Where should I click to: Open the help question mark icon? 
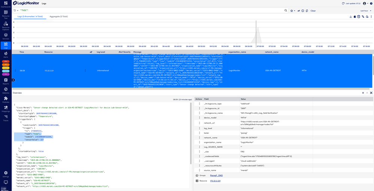pyautogui.click(x=371, y=3)
